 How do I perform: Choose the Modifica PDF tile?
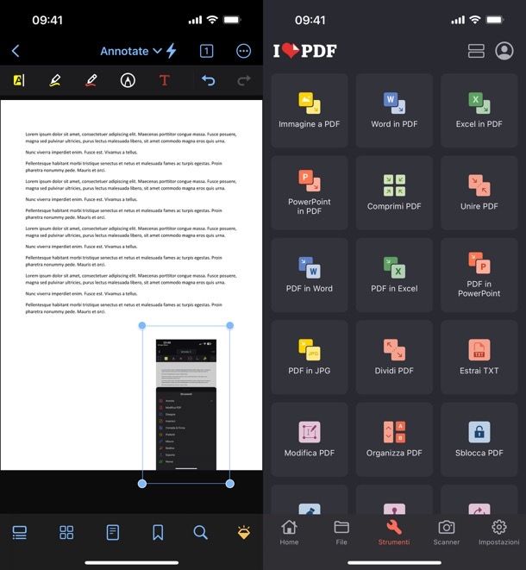coord(310,440)
